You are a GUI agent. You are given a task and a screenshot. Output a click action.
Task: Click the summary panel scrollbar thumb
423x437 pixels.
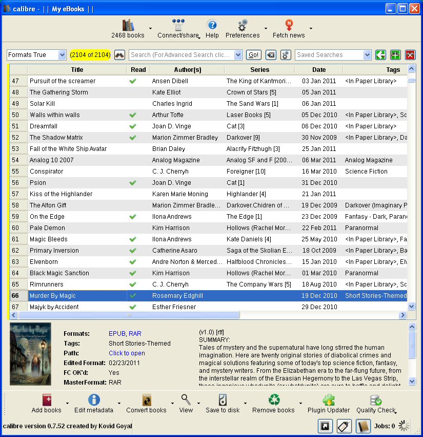tap(412, 345)
